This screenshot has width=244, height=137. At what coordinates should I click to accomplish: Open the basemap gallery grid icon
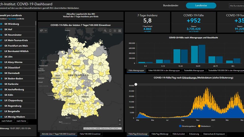click(120, 31)
